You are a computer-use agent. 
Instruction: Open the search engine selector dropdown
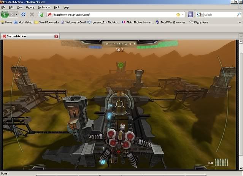199,14
